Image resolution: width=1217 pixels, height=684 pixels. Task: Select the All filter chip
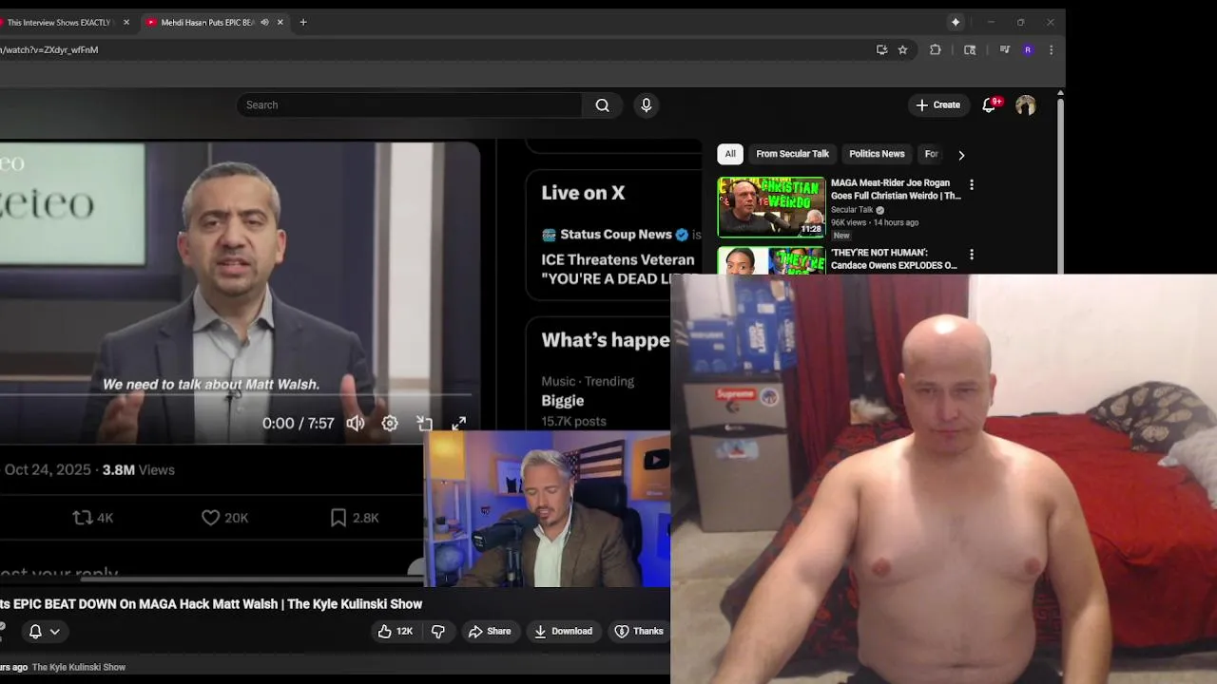pos(730,154)
